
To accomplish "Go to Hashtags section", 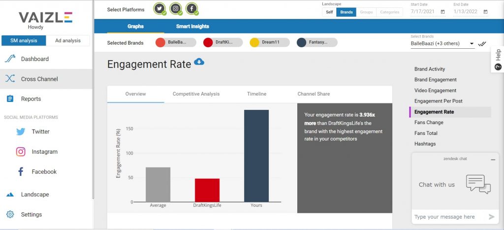I will pyautogui.click(x=425, y=144).
